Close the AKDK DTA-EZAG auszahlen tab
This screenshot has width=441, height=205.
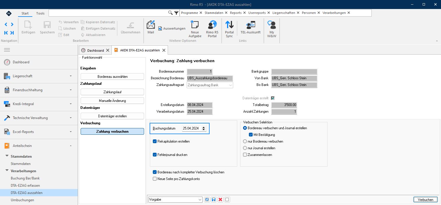click(x=164, y=50)
